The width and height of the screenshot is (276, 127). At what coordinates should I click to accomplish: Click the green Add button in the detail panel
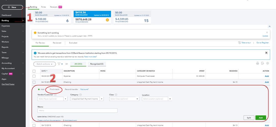tap(261, 118)
